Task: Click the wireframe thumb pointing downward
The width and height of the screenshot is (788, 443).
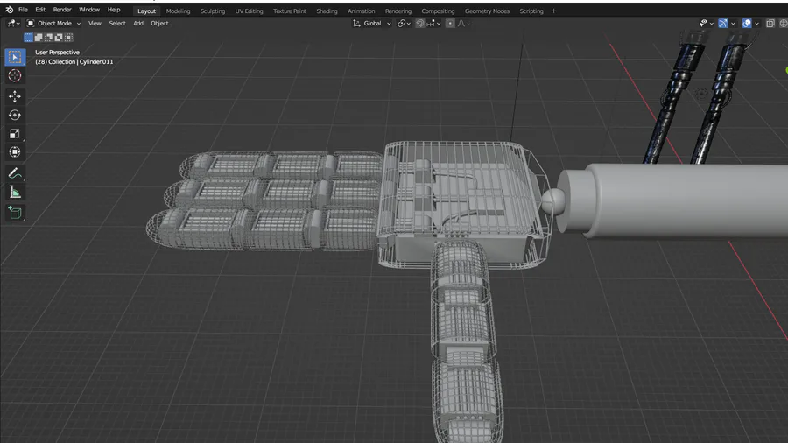Action: 465,341
